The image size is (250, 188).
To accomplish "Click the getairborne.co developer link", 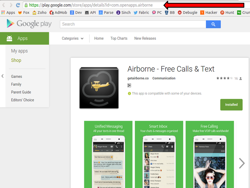I will 138,78.
